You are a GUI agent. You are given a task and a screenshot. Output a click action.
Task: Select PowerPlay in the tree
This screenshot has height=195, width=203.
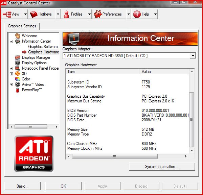click(32, 90)
